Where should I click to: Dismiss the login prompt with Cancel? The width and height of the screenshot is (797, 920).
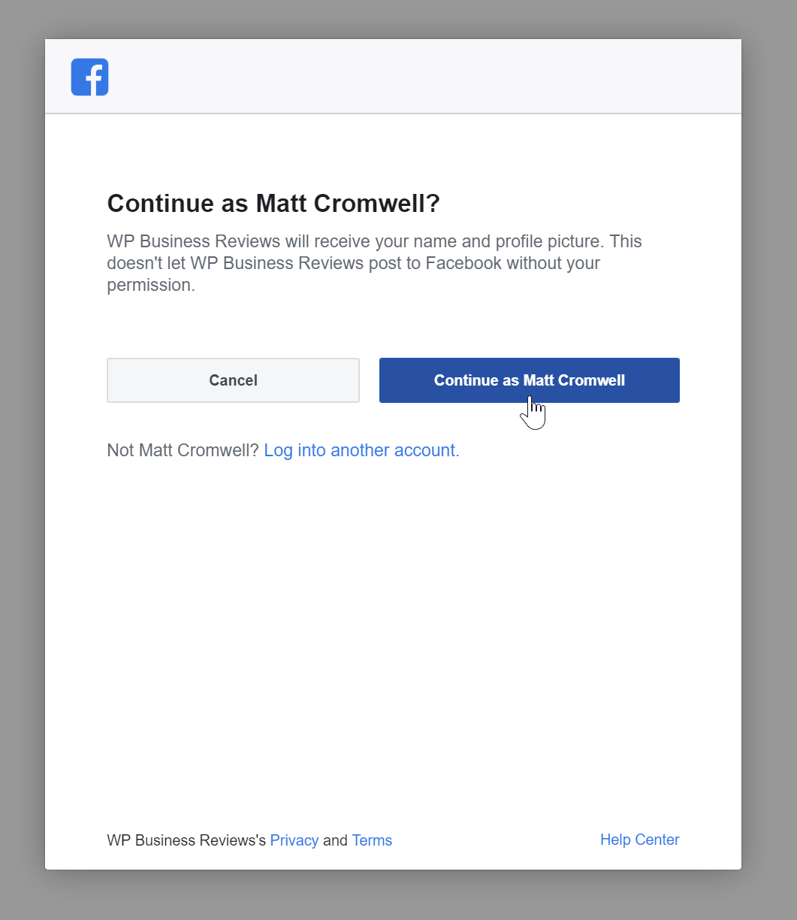click(x=233, y=380)
